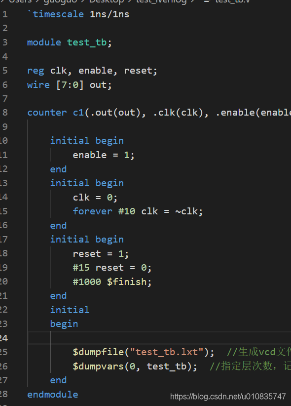The image size is (291, 406).
Task: Click the module name test_tb on line 3
Action: [87, 42]
